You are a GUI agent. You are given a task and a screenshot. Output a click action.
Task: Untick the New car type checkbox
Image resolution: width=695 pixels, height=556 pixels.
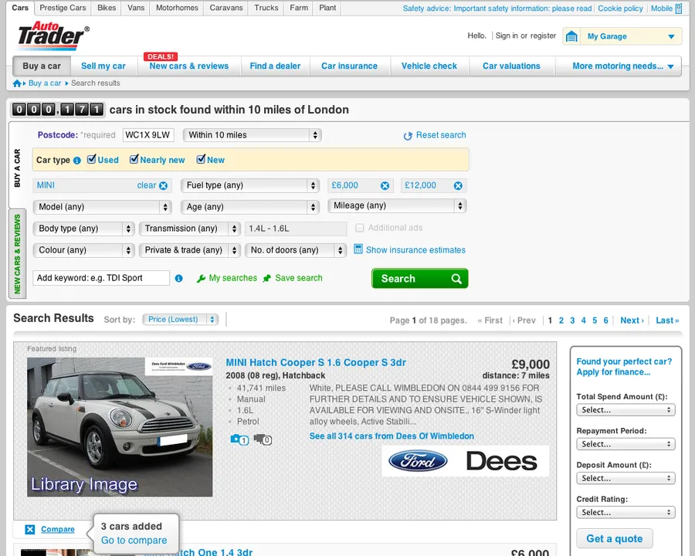coord(201,160)
